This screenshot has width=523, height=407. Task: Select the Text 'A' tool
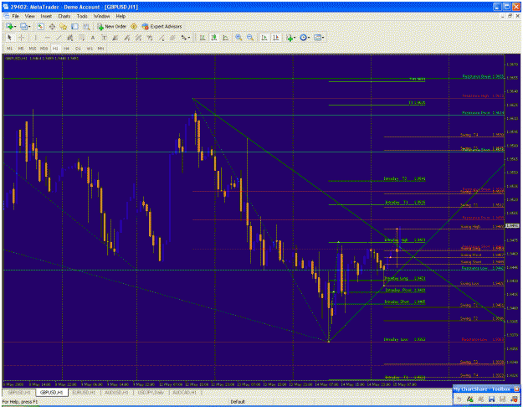tap(93, 38)
